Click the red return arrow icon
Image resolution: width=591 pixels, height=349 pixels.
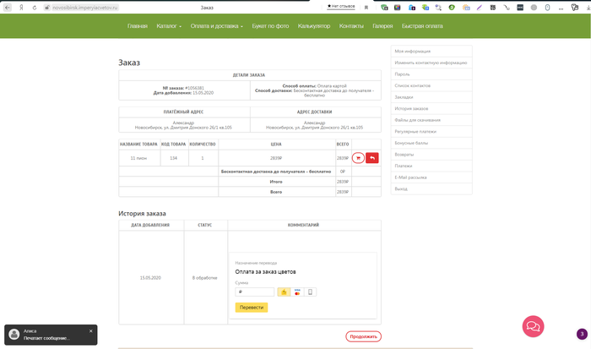[x=372, y=158]
